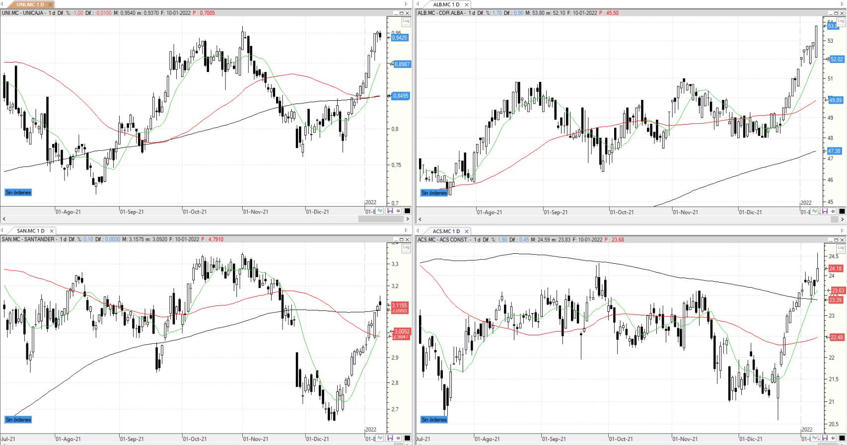
Task: Select the SAN.MC 1 D tab
Action: (31, 231)
